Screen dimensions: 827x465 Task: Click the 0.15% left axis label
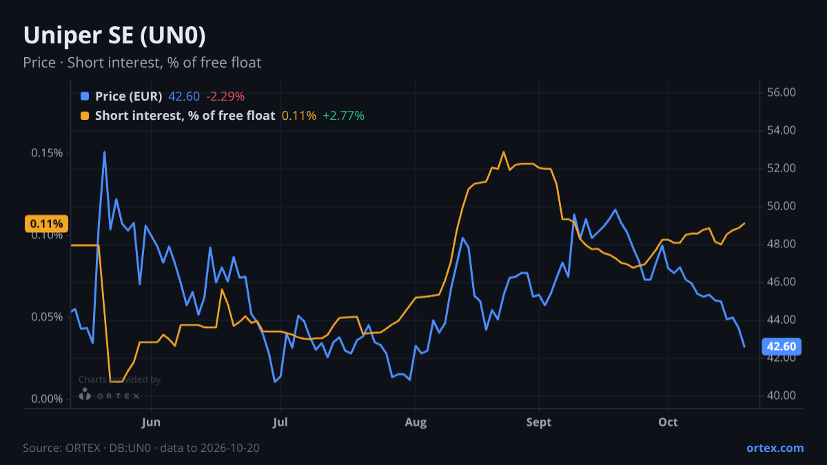tap(48, 153)
